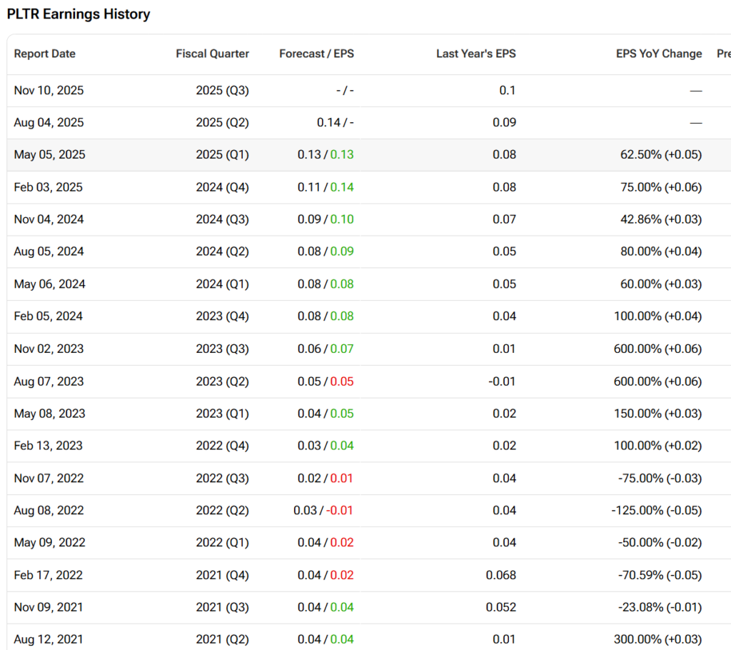This screenshot has height=650, width=731.
Task: Select the May 05, 2025 report date
Action: [x=49, y=154]
